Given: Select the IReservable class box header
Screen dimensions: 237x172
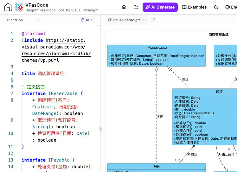Looking at the screenshot, I should 157,48.
